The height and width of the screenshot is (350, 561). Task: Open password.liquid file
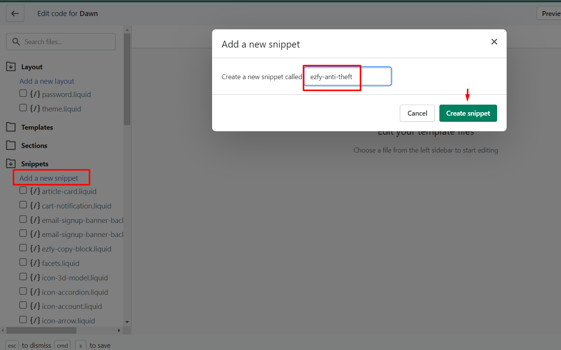(x=67, y=94)
